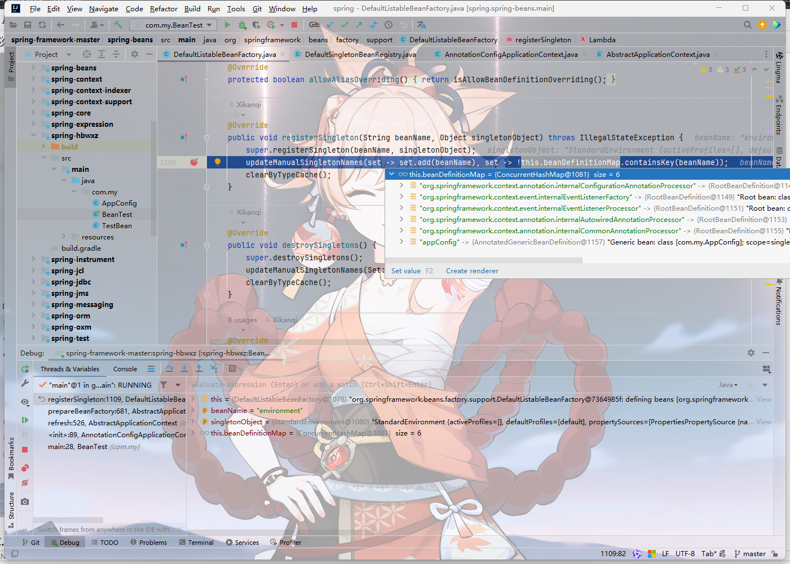Collapse this.beanDefinitionMap in the popup
Image resolution: width=790 pixels, height=564 pixels.
tap(391, 174)
